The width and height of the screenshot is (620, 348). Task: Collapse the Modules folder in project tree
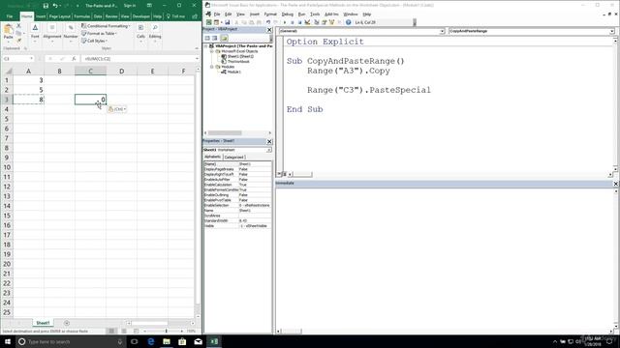point(212,67)
